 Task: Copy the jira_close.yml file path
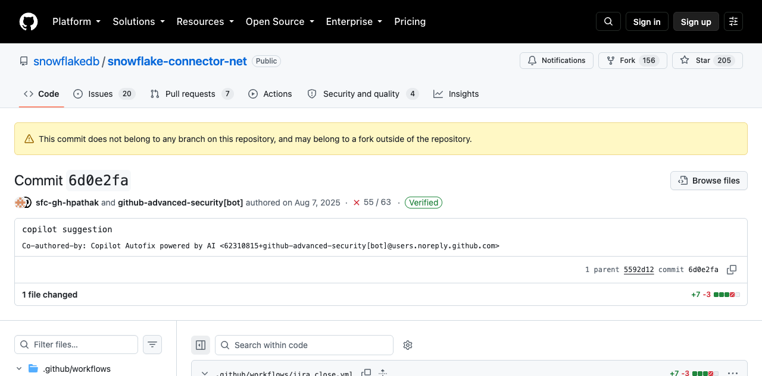pyautogui.click(x=367, y=373)
